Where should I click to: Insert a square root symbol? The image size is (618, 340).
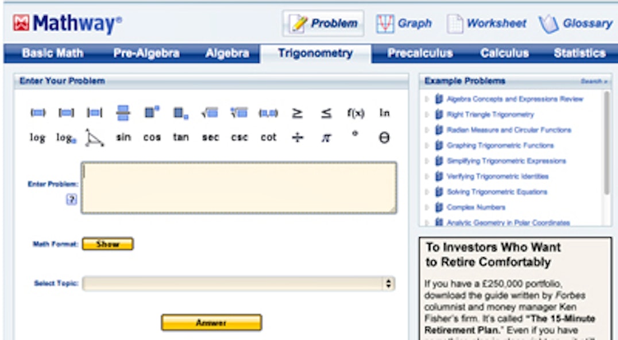coord(209,113)
